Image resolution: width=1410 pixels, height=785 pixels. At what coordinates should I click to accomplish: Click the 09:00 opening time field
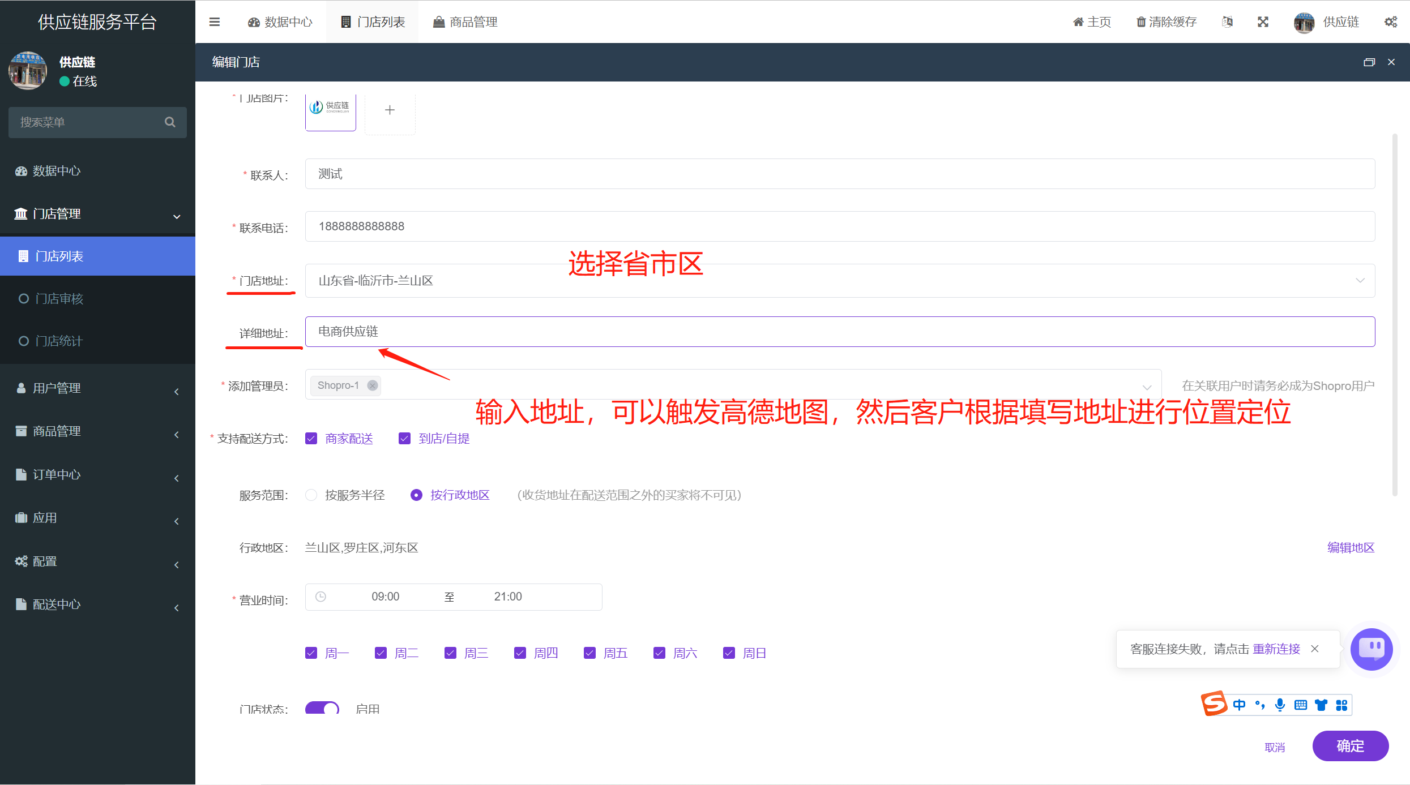[386, 597]
